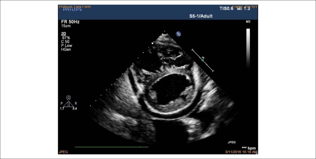Click the '3.4' value under the triangle
316x159 pixels.
point(75,109)
